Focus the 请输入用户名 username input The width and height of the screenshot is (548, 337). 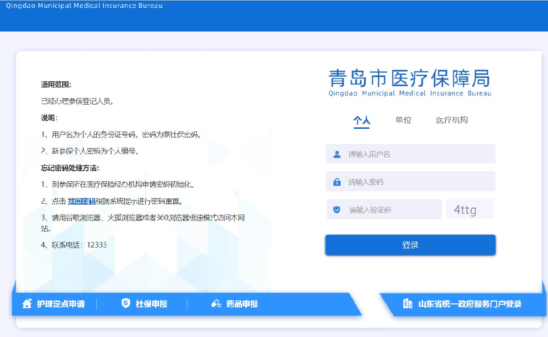[418, 154]
